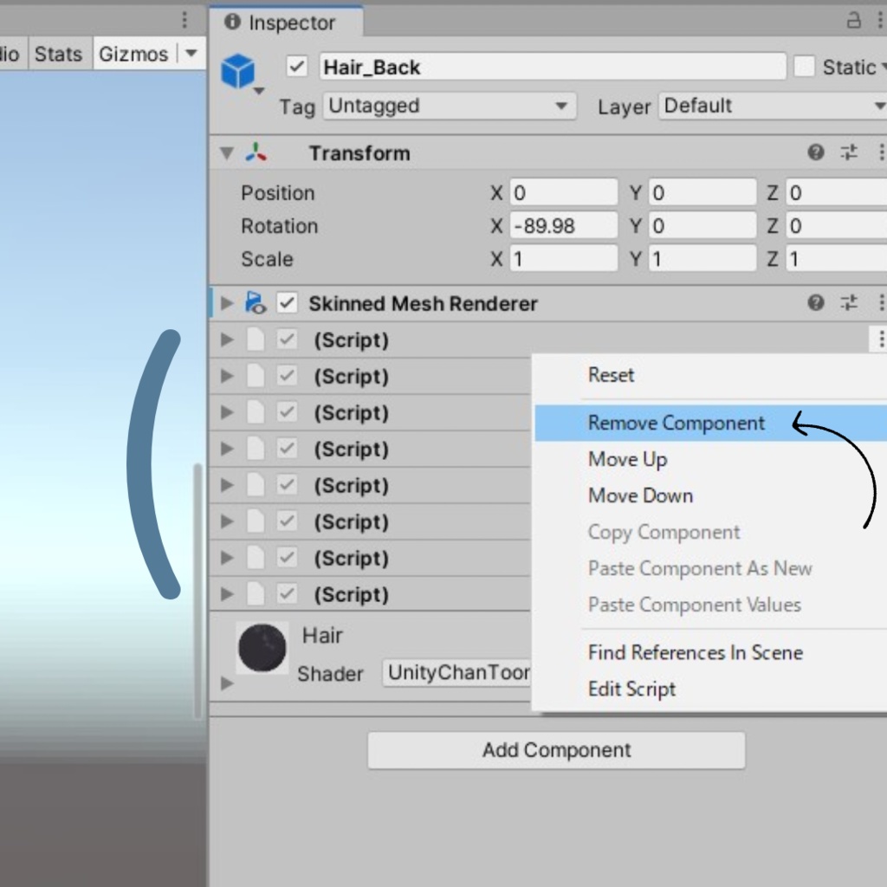Click the Skinned Mesh Renderer title

pos(423,304)
